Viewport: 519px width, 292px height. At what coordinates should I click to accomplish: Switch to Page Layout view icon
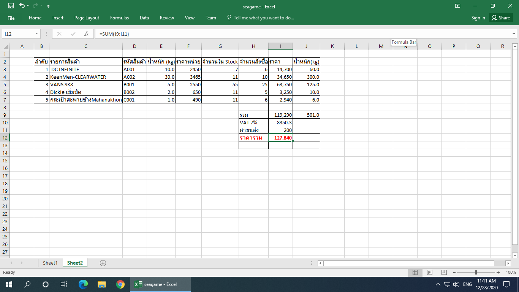pos(429,273)
